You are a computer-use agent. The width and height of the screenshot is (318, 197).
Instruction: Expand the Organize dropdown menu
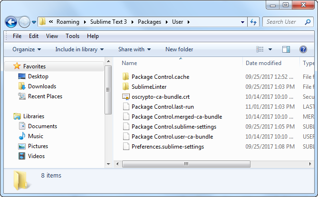[27, 49]
